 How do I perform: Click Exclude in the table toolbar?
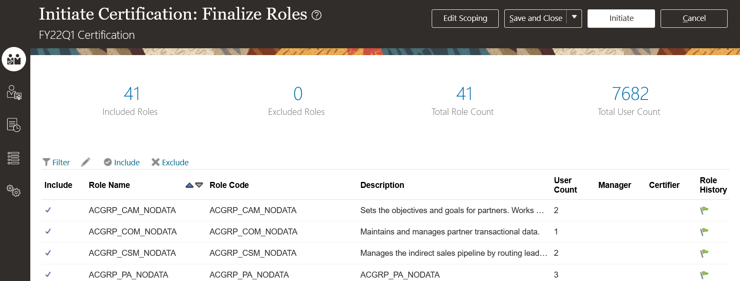170,162
